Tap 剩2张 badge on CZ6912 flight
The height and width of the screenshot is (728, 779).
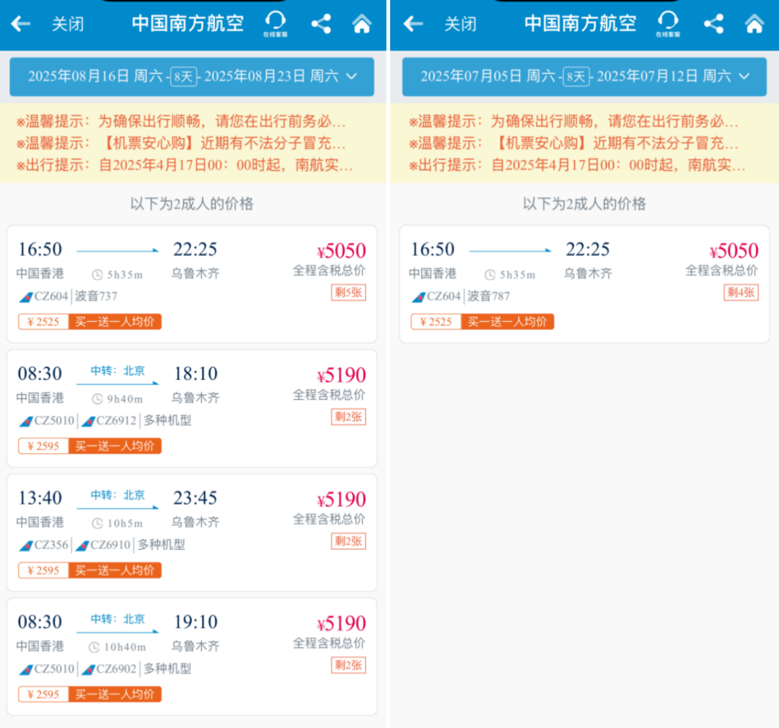348,417
